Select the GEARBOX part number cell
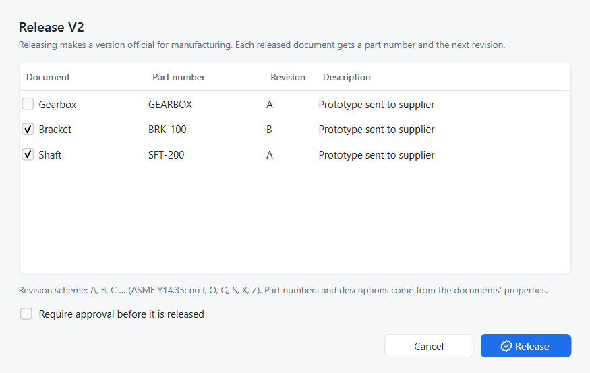The image size is (590, 373). (x=170, y=105)
